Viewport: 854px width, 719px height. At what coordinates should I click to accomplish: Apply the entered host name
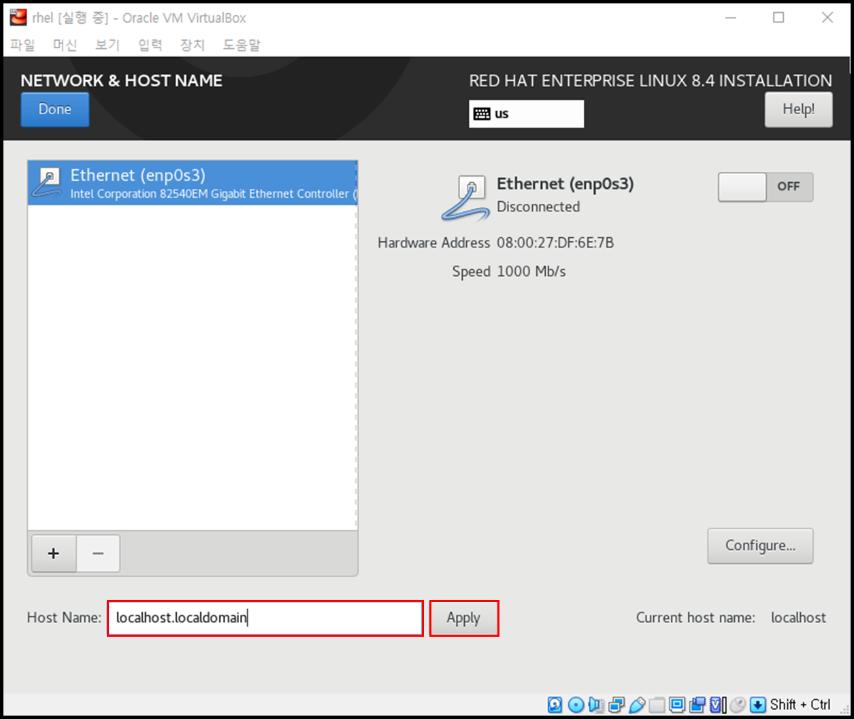(463, 618)
